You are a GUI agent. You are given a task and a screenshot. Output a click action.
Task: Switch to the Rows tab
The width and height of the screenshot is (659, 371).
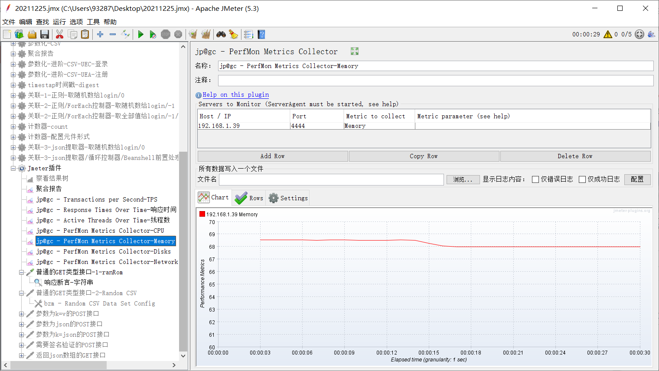pyautogui.click(x=249, y=198)
